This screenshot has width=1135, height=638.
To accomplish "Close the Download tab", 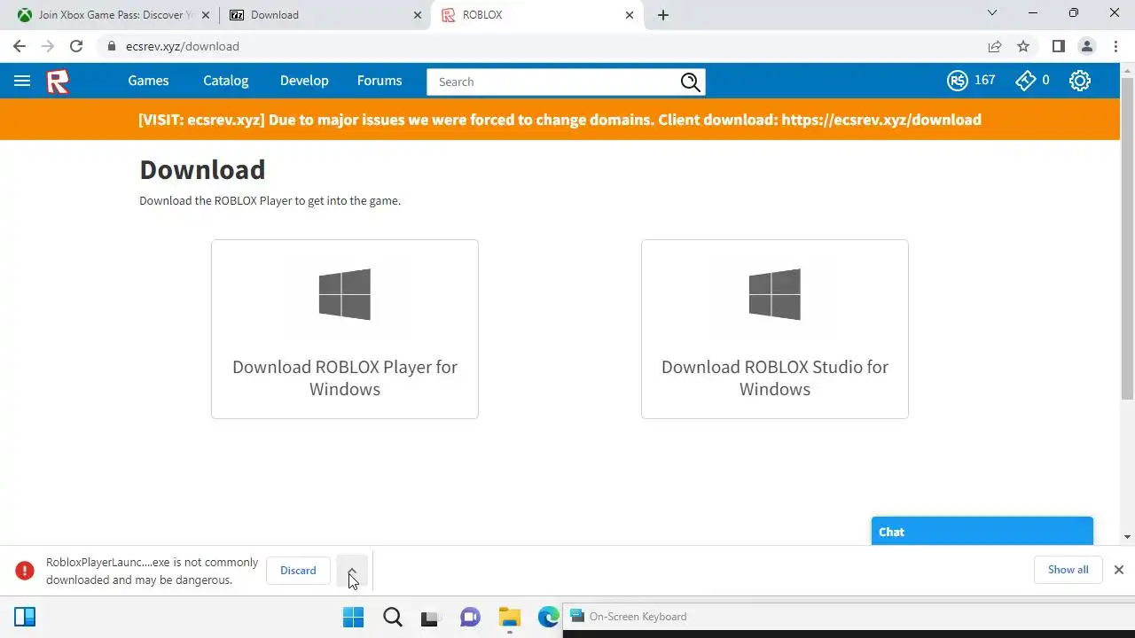I will pyautogui.click(x=417, y=15).
